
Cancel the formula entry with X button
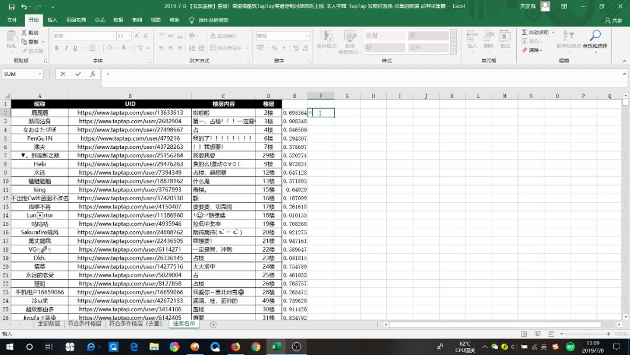64,74
